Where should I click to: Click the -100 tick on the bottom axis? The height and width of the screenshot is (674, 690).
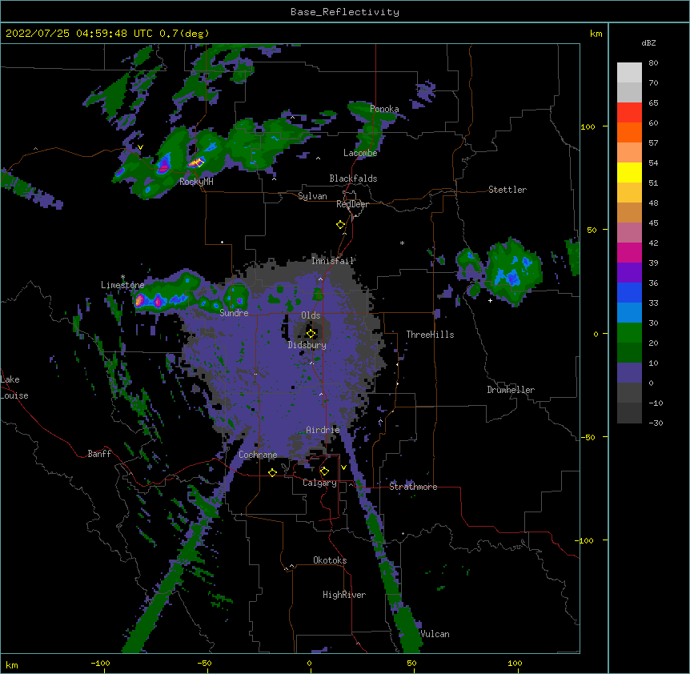coord(100,663)
